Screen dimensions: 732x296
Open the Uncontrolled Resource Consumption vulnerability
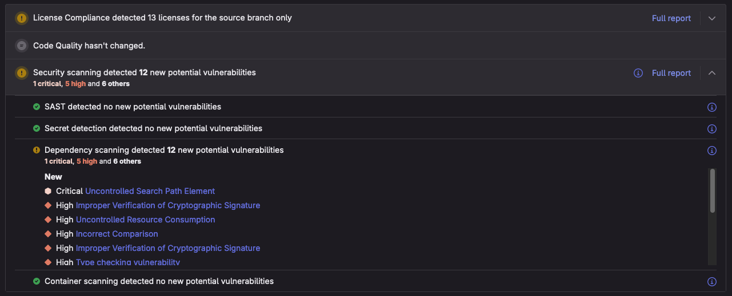coord(145,220)
